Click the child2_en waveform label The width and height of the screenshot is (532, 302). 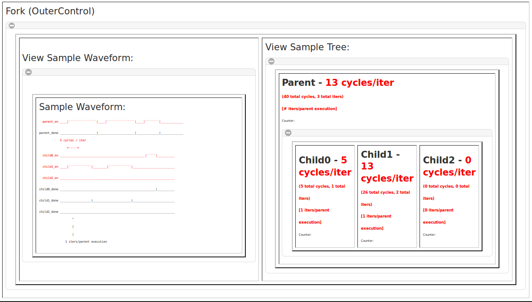(50, 178)
